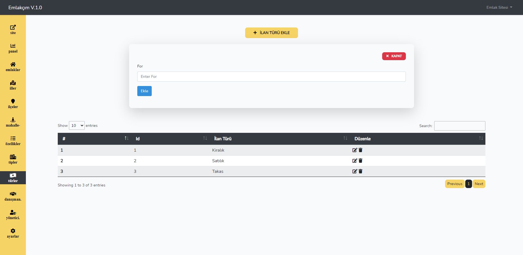This screenshot has width=523, height=255.
Task: Edit the Takas row
Action: [x=355, y=171]
